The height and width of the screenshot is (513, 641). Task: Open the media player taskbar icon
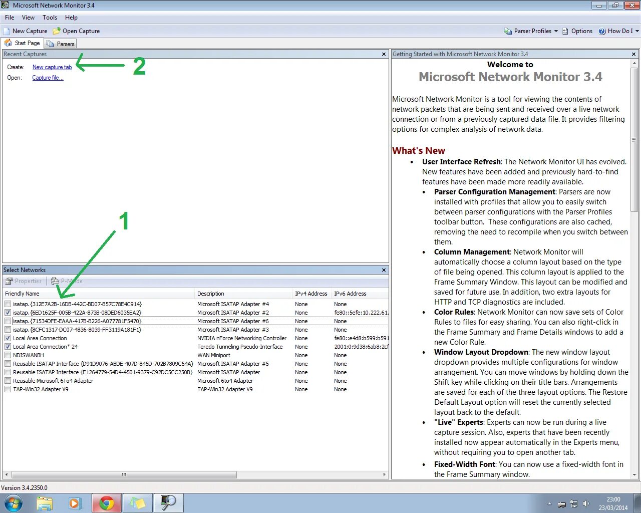pos(75,503)
